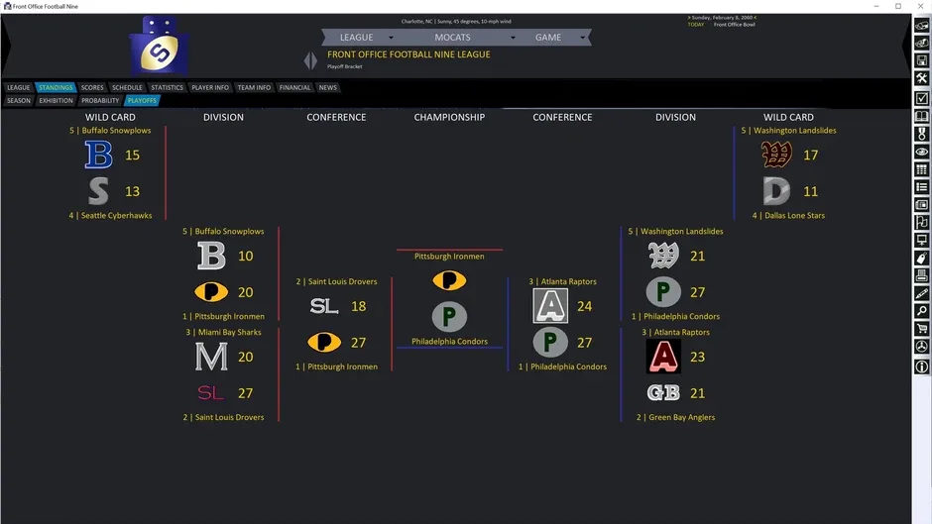Click Buffalo Snowplows blue 'B' Wild Card logo
The image size is (932, 524).
point(98,155)
